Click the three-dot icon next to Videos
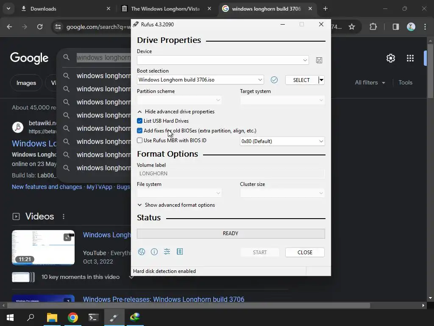 coord(64,216)
